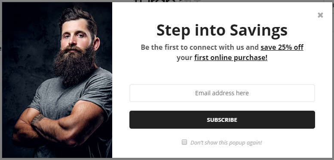This screenshot has width=334, height=160.
Task: Open the underlined "save 25% off" text
Action: (x=282, y=47)
